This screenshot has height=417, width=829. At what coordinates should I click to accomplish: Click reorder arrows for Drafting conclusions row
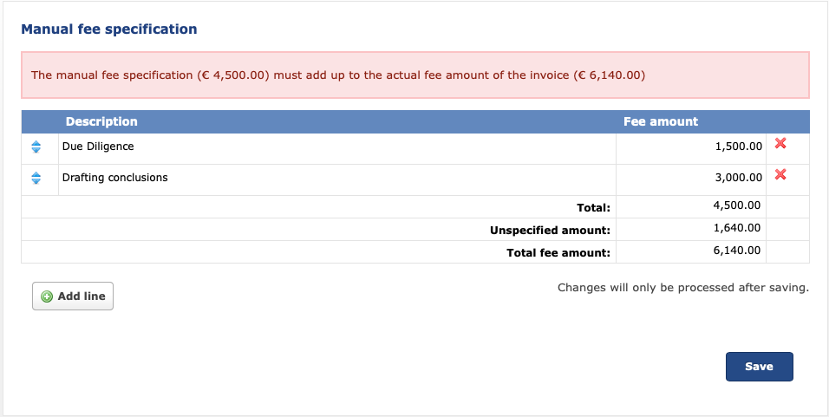point(36,178)
